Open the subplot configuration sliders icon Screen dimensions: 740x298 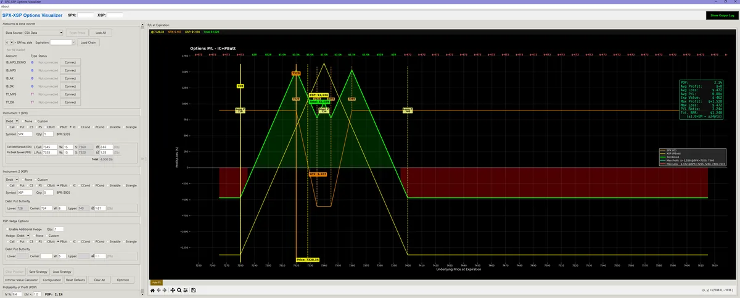point(186,290)
